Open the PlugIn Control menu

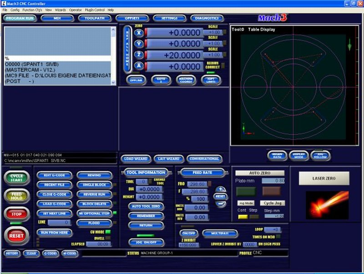(95, 10)
